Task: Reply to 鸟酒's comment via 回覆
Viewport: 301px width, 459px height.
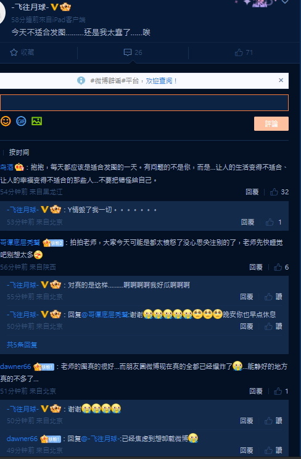Action: 252,192
